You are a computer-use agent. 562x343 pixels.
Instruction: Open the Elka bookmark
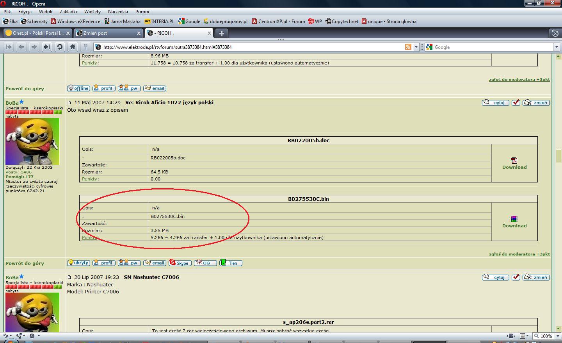[x=10, y=21]
